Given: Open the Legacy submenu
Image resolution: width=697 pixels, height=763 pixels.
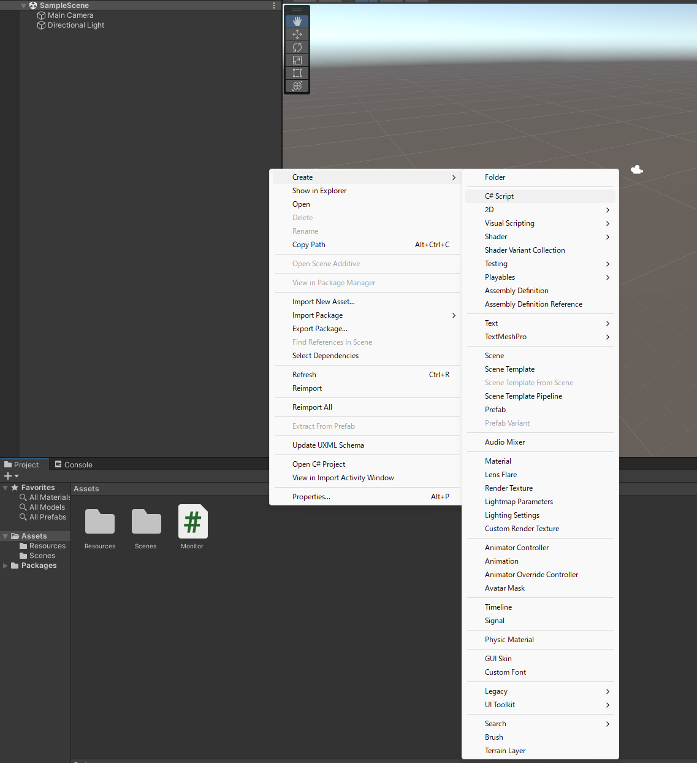Looking at the screenshot, I should tap(540, 691).
